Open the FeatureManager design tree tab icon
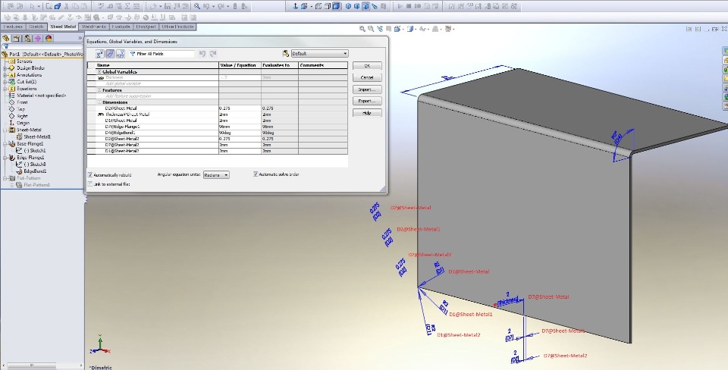Screen dimensions: 728x370 pos(6,38)
